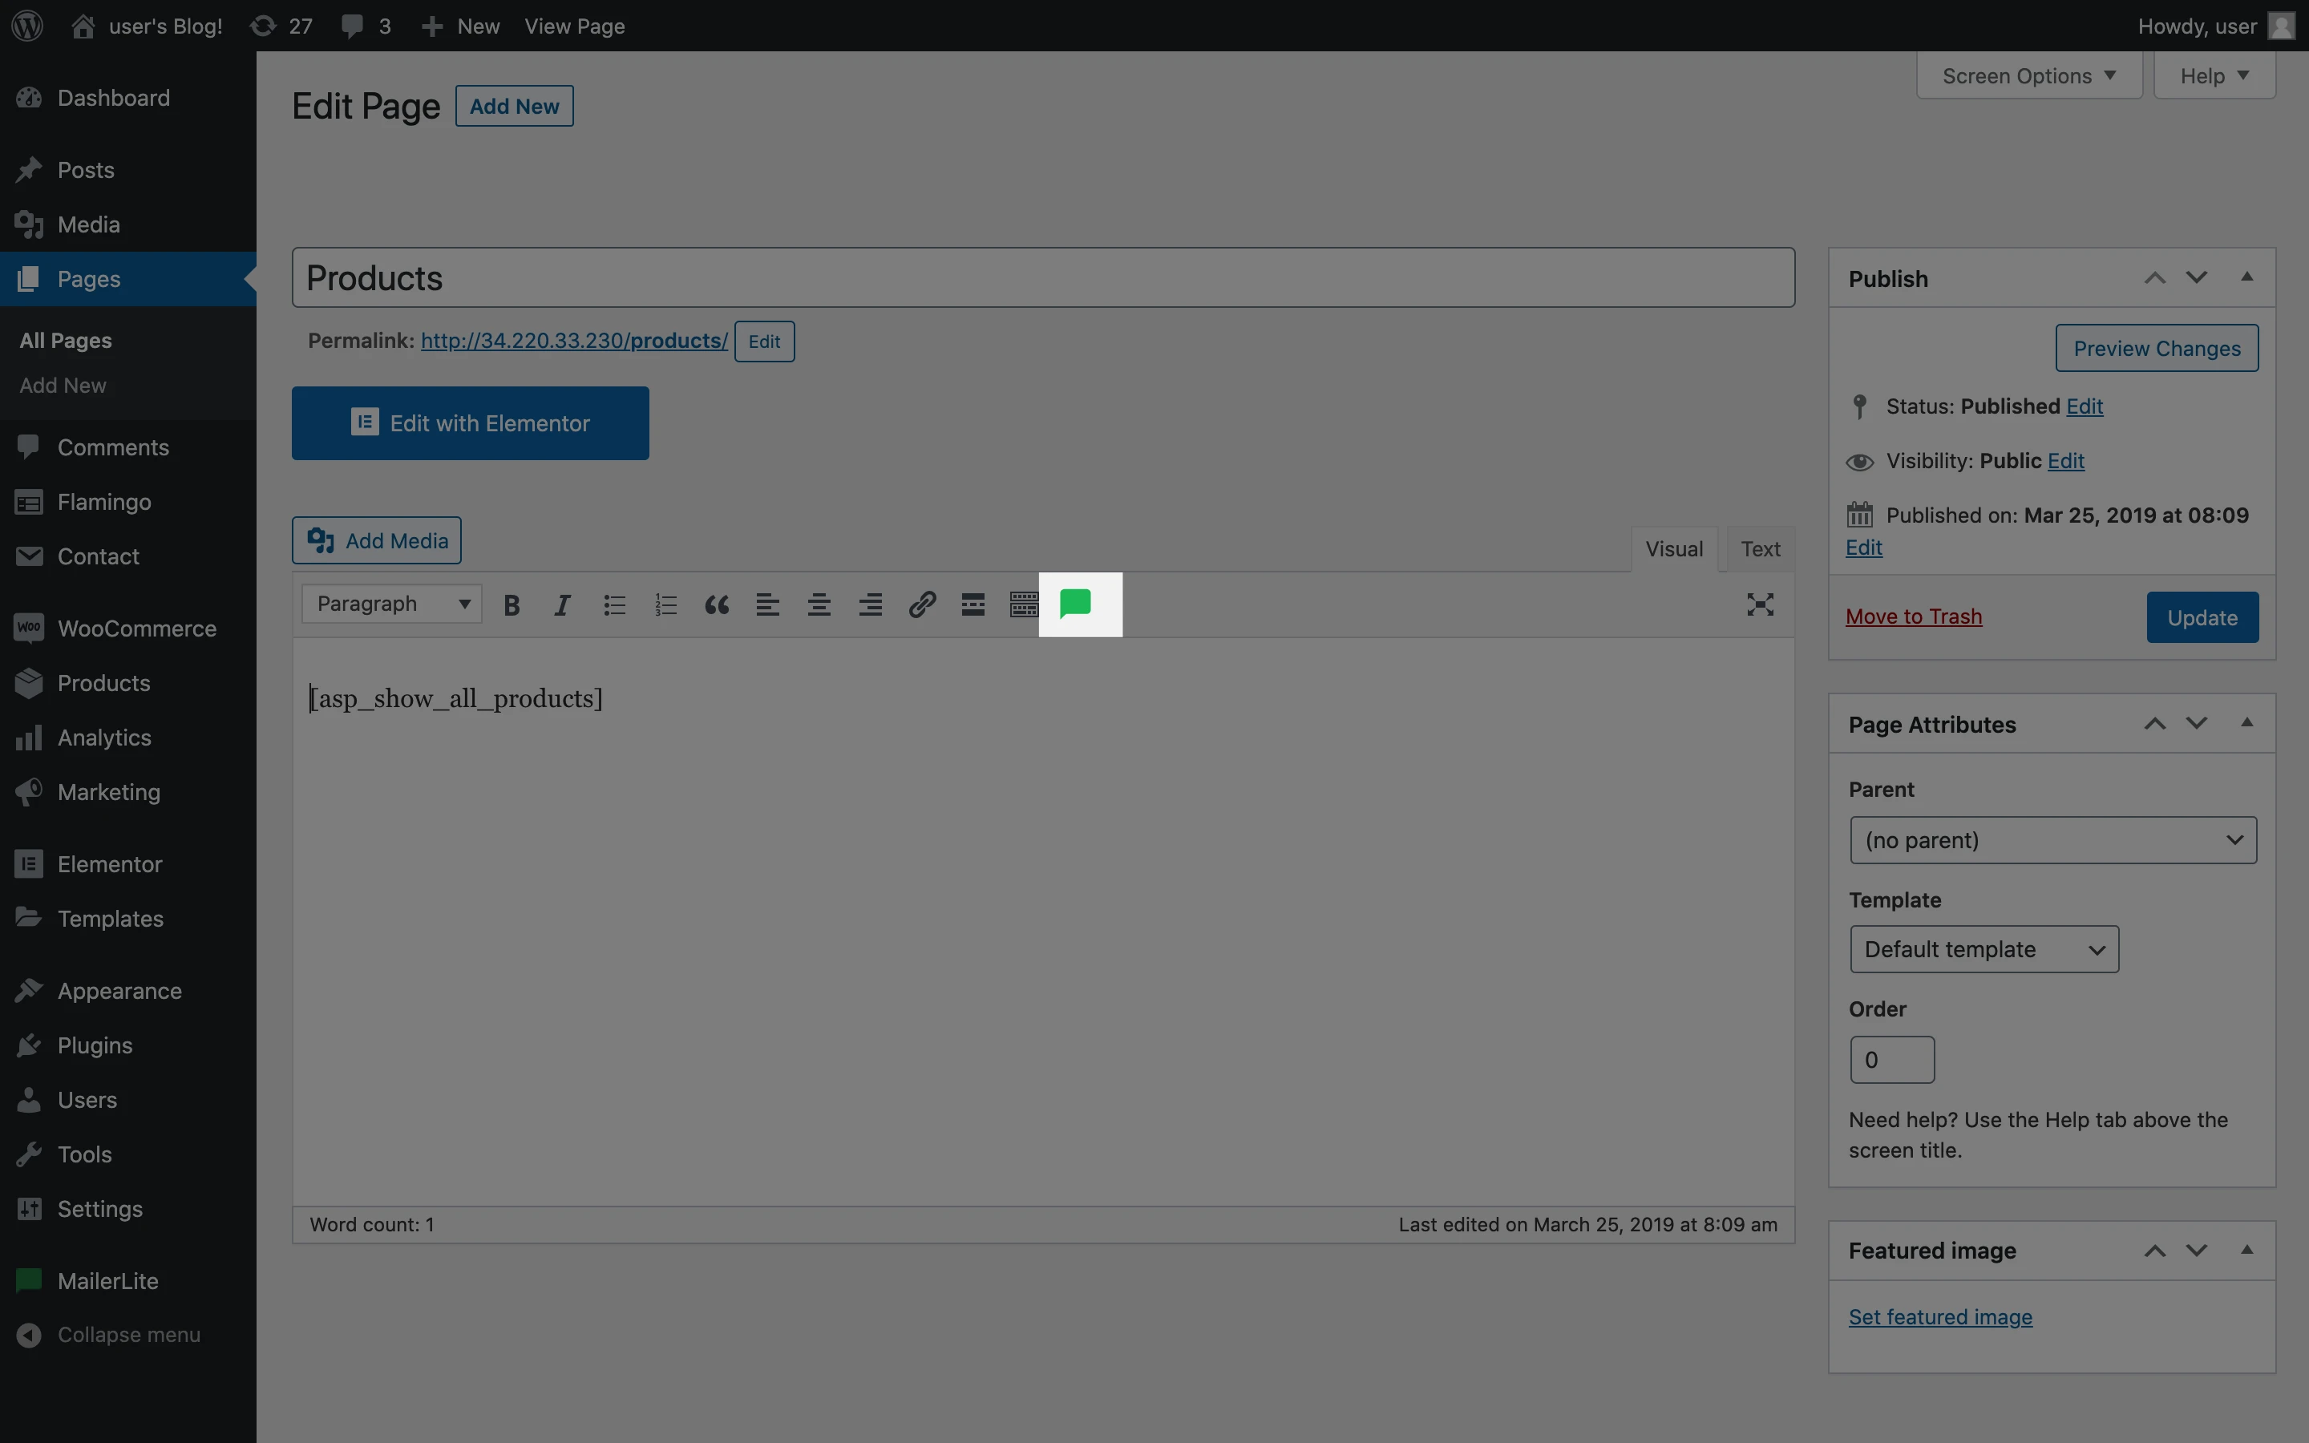Toggle the Publish panel collapse arrow
Image resolution: width=2309 pixels, height=1443 pixels.
pos(2246,277)
